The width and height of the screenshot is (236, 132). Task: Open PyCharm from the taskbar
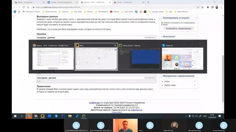tap(84, 116)
